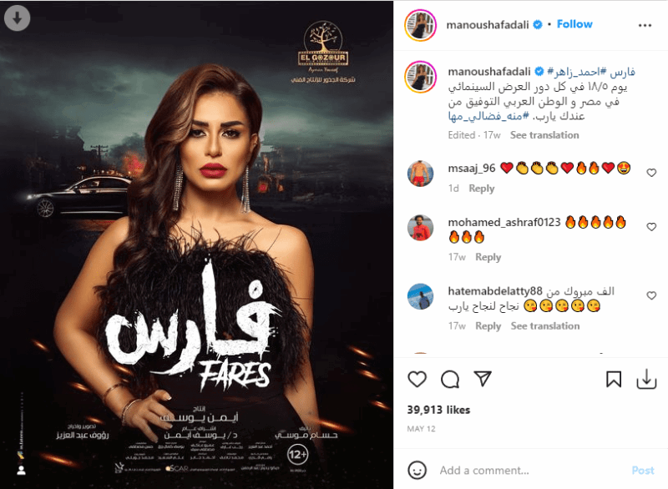The width and height of the screenshot is (668, 489).
Task: Save the post with the bookmark icon
Action: [614, 379]
